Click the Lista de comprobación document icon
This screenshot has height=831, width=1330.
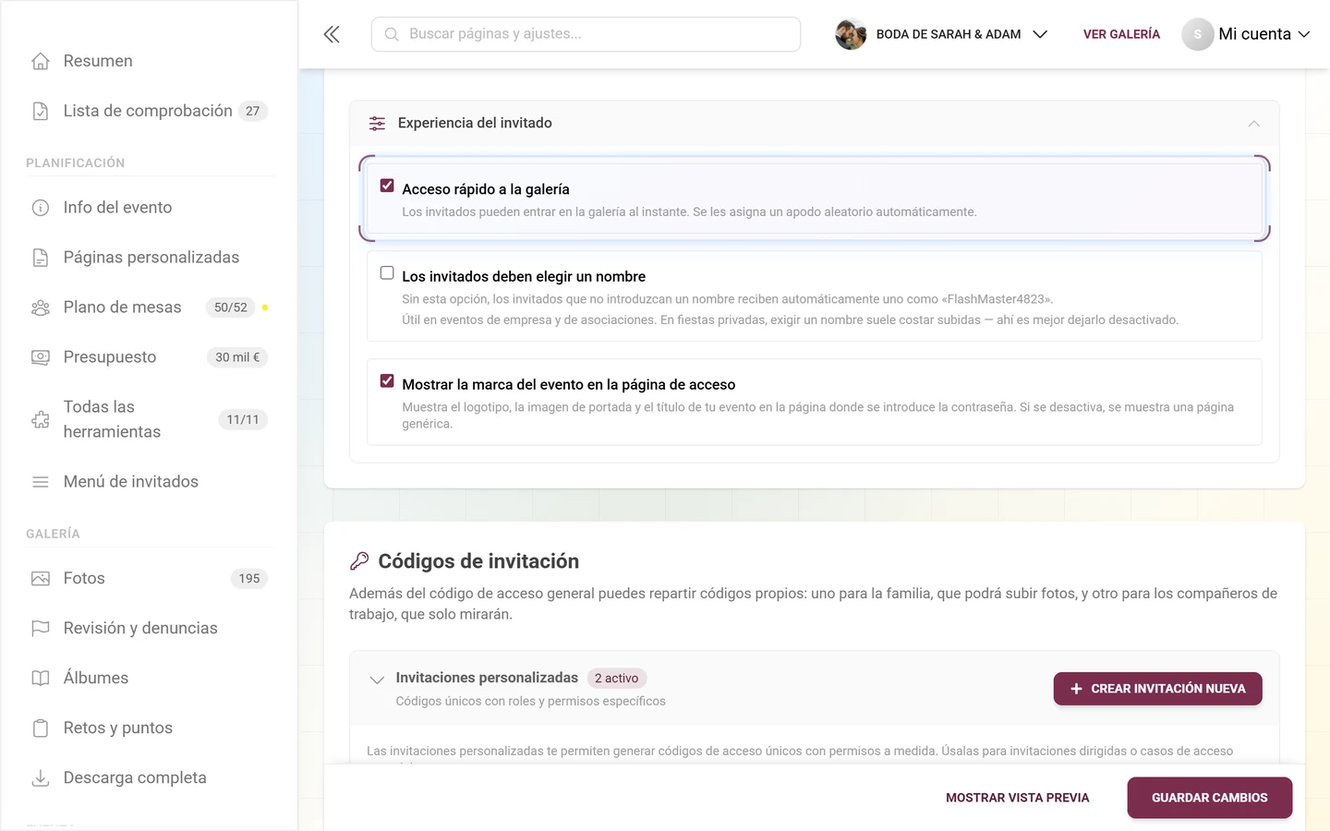pos(41,111)
